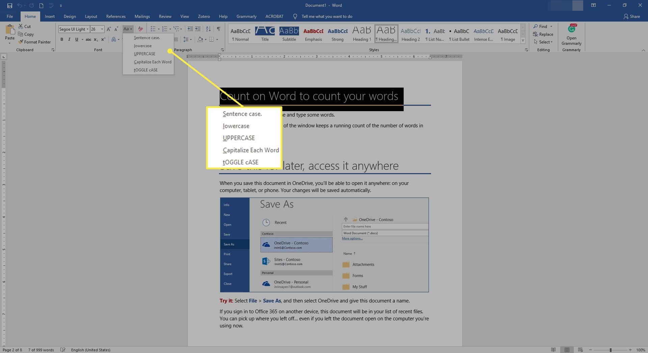
Task: Click the Copy icon
Action: [21, 34]
